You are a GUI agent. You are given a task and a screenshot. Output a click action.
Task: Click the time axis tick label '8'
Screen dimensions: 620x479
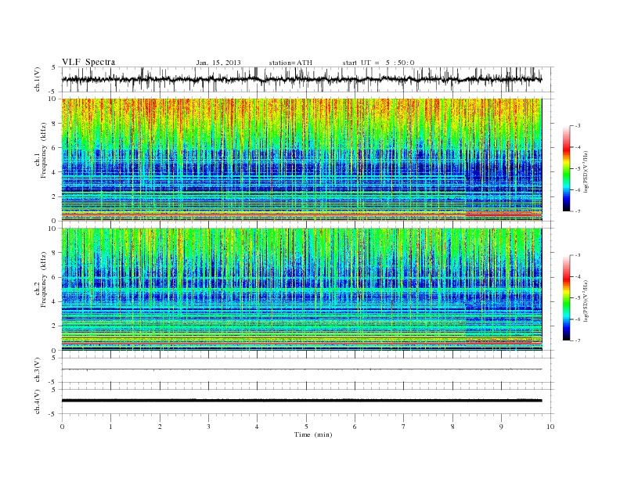coord(452,427)
